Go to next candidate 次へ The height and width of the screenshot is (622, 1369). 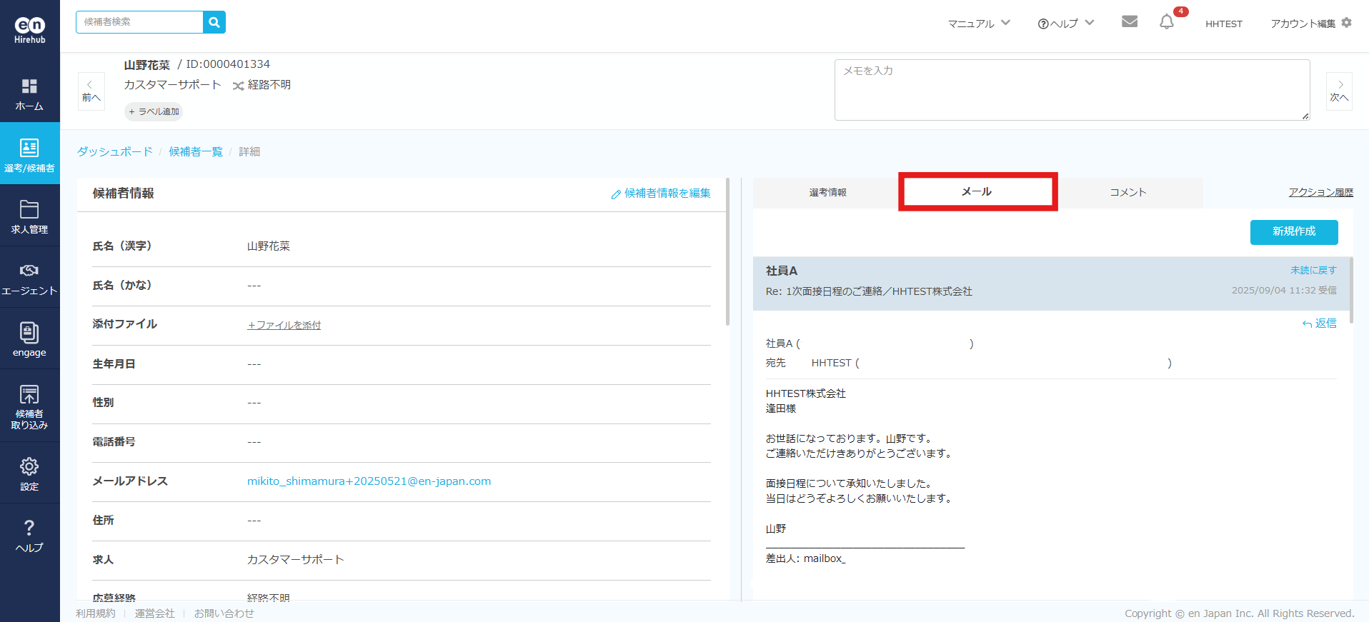(1339, 91)
